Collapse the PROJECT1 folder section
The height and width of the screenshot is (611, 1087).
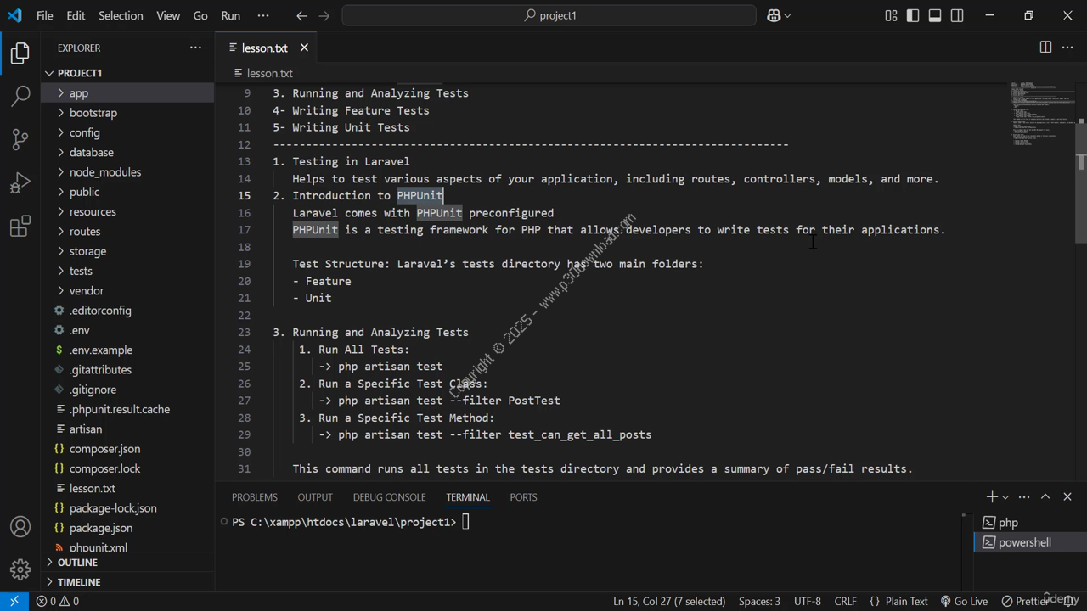pos(127,73)
